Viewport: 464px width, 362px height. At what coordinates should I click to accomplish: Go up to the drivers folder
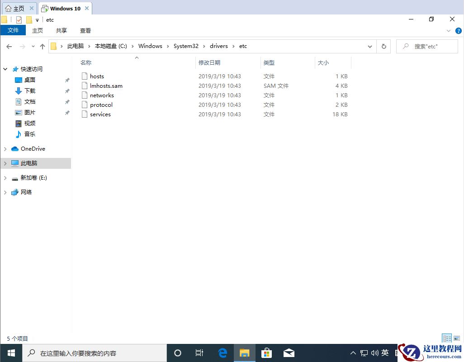point(43,46)
